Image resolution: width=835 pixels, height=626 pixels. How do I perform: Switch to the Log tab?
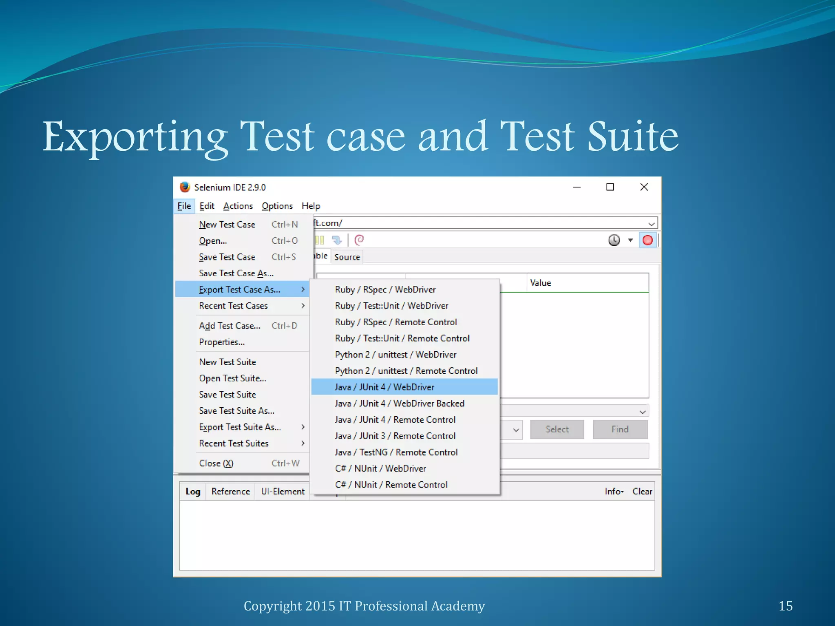pyautogui.click(x=193, y=492)
